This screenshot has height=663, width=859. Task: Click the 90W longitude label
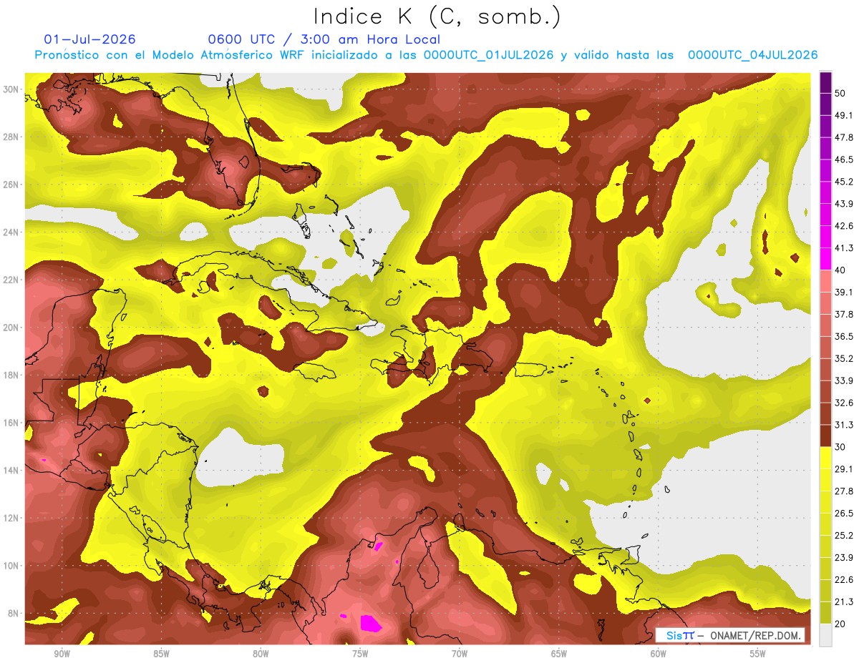62,654
